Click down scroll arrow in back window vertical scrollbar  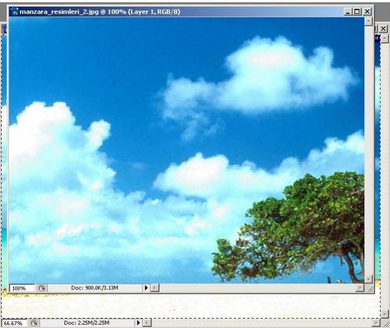pyautogui.click(x=384, y=314)
